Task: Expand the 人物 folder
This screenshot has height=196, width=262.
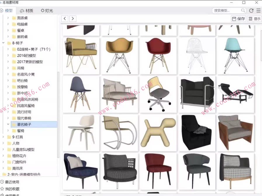Action: click(3, 143)
